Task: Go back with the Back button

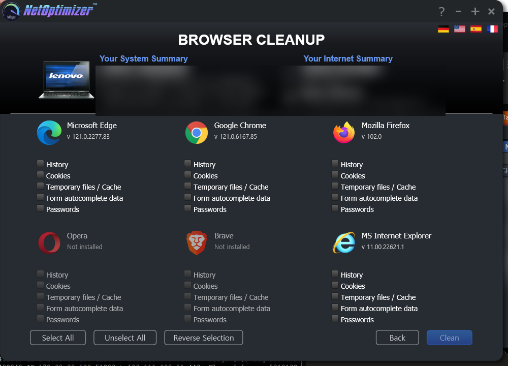Action: tap(397, 338)
